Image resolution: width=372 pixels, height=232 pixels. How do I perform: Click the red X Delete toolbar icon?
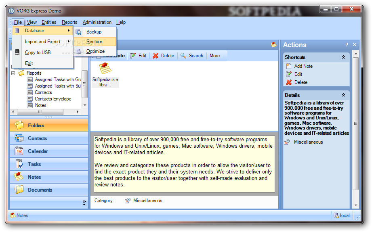click(x=156, y=56)
